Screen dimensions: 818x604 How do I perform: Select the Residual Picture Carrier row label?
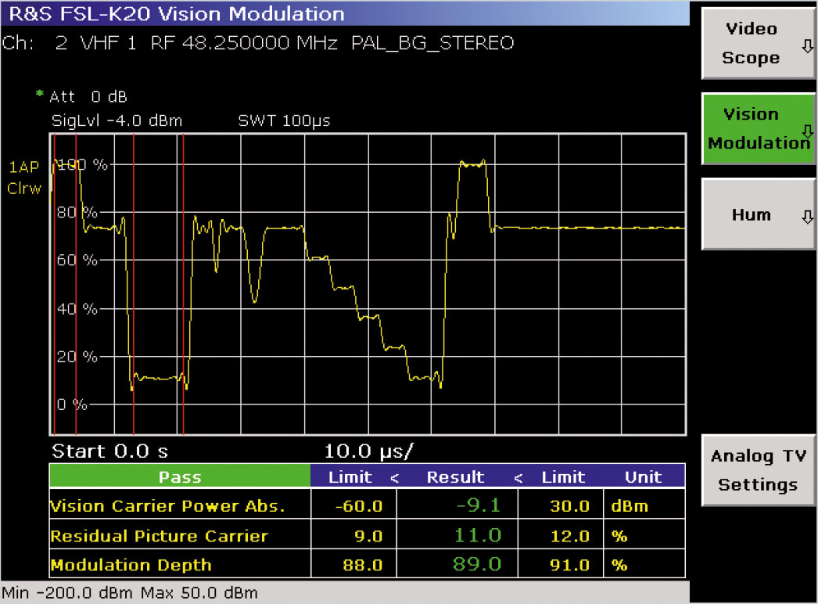pos(159,536)
